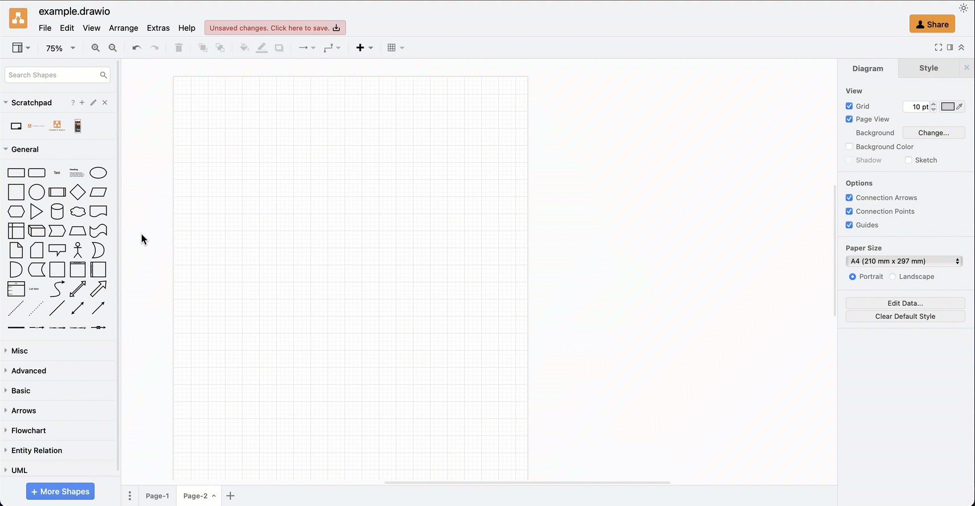Toggle the Guides checkbox

(849, 225)
